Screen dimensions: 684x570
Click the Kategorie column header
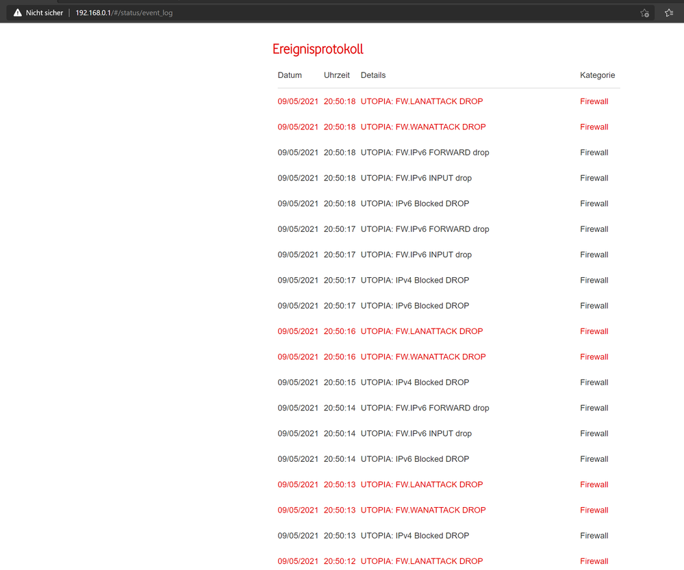[x=597, y=75]
